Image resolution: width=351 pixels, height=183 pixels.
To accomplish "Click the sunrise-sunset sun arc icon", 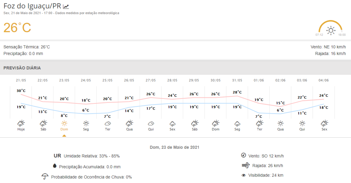I will tap(330, 30).
